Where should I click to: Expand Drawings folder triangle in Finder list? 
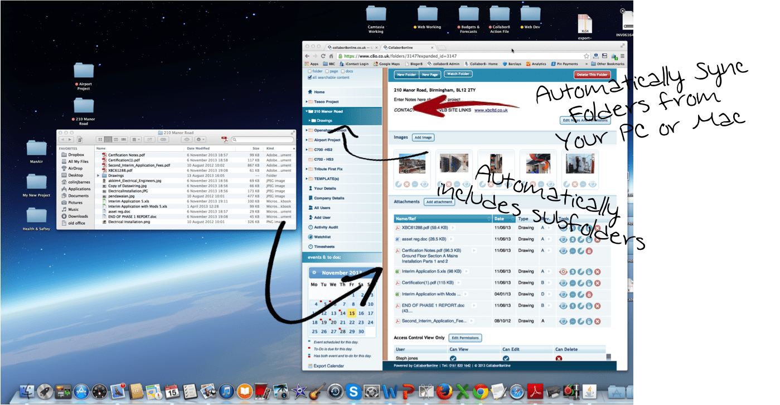point(99,175)
